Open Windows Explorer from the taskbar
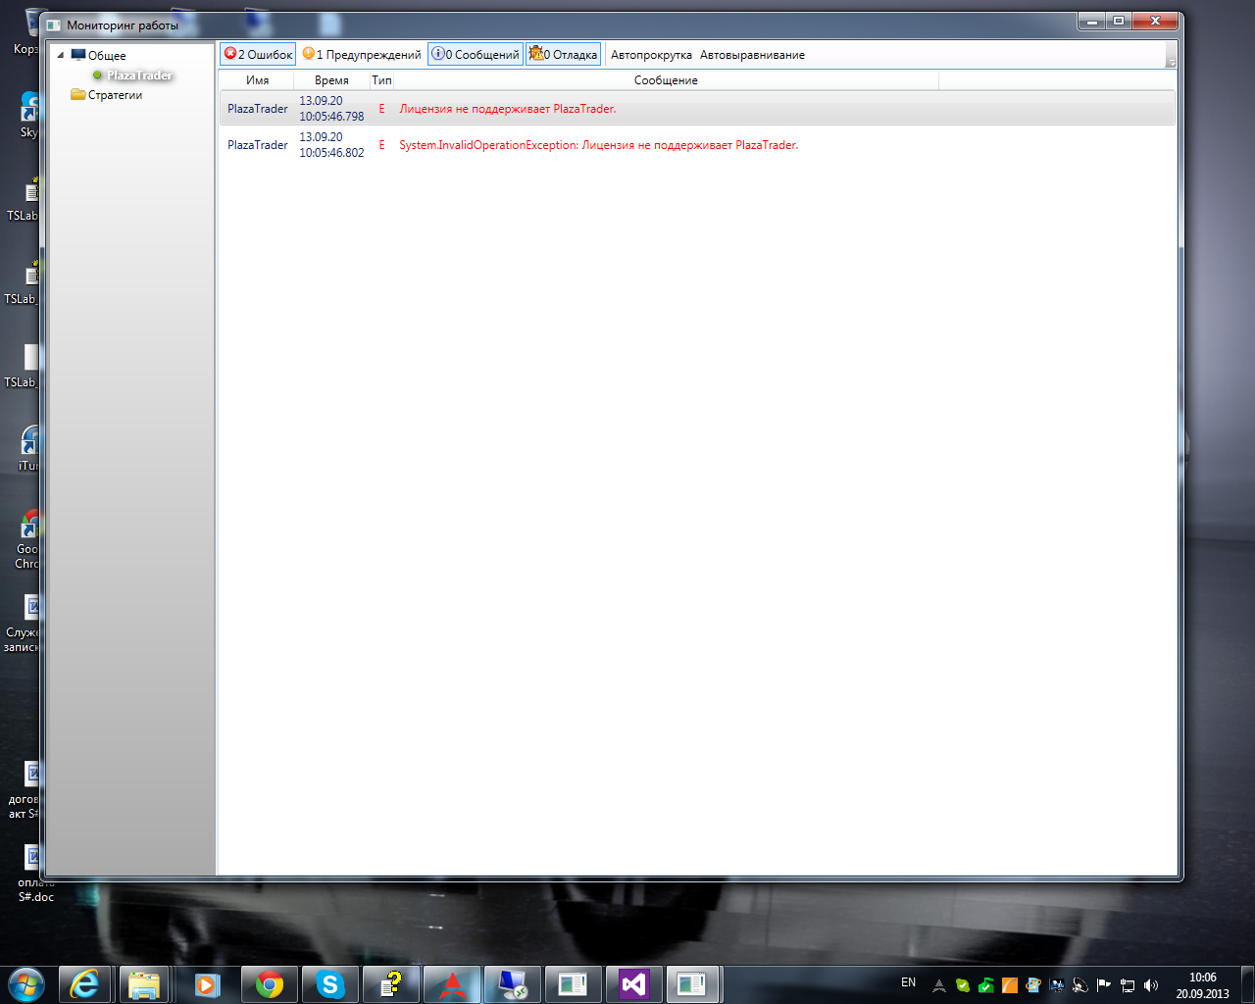Screen dimensions: 1255x1004 [x=145, y=984]
